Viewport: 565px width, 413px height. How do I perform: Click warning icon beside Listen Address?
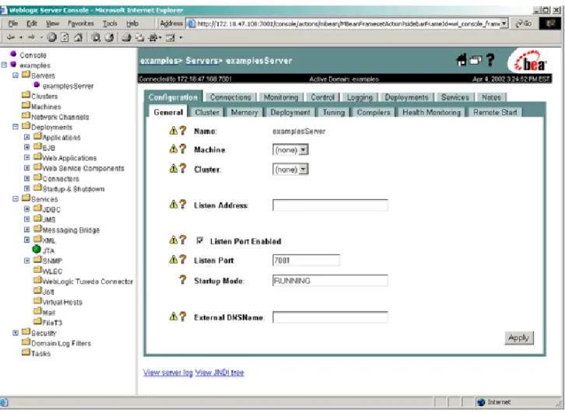point(174,204)
